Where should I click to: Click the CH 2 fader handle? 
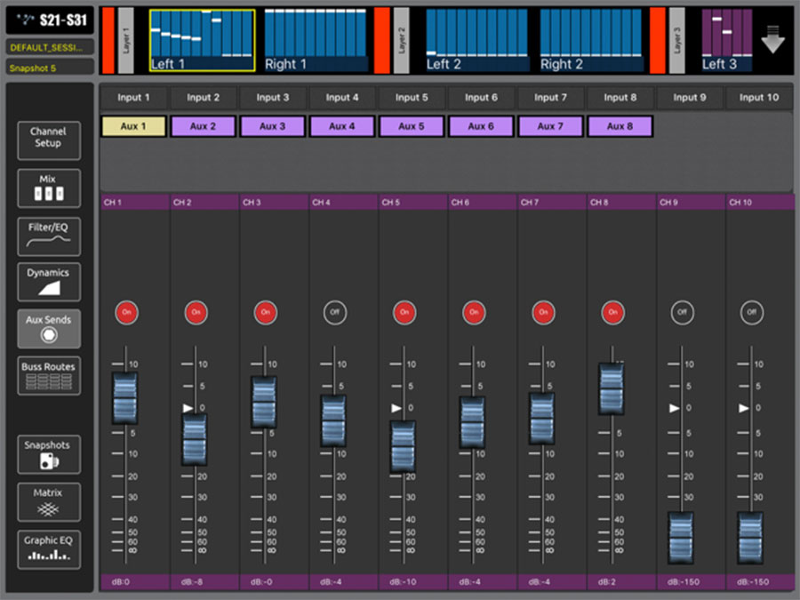195,440
